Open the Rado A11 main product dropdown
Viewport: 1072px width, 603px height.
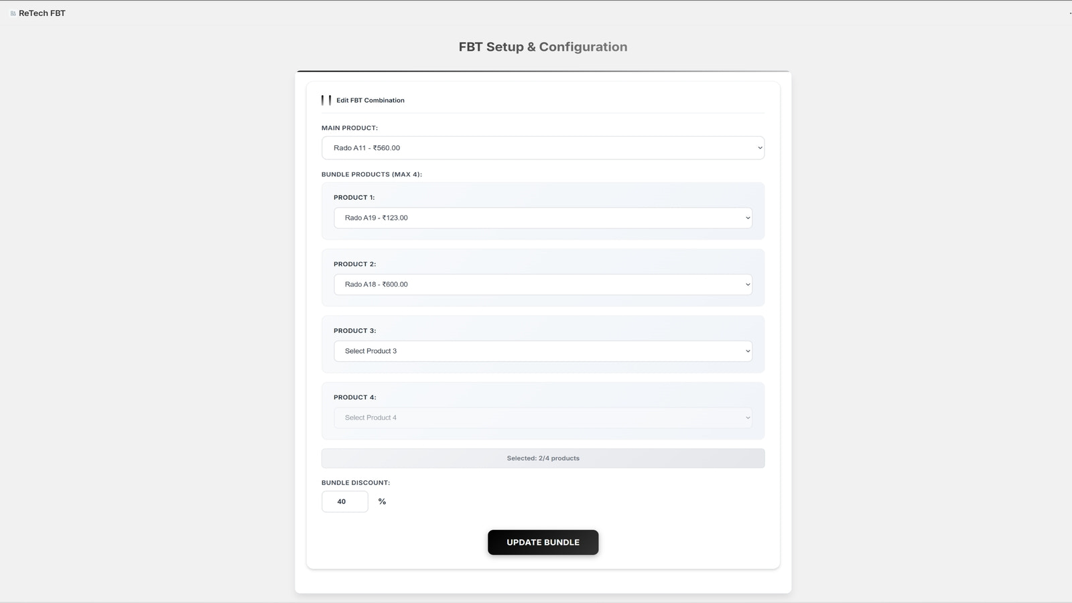[x=543, y=148]
